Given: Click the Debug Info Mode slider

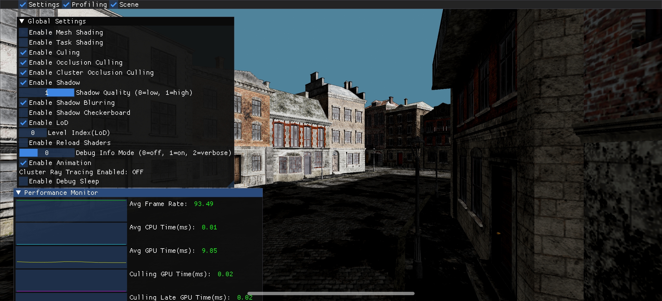Looking at the screenshot, I should click(x=47, y=153).
